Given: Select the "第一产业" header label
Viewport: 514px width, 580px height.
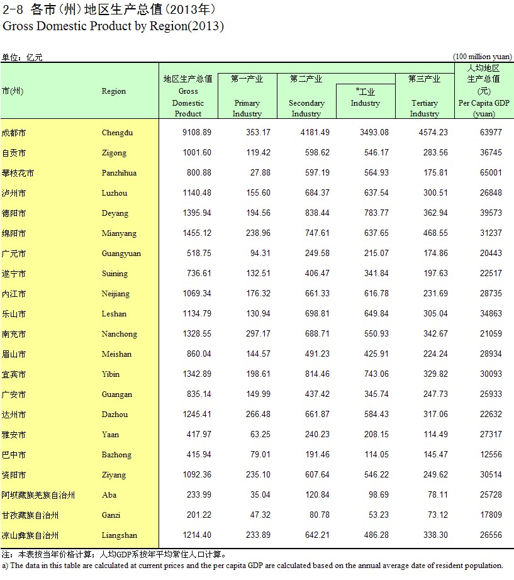Looking at the screenshot, I should 247,79.
